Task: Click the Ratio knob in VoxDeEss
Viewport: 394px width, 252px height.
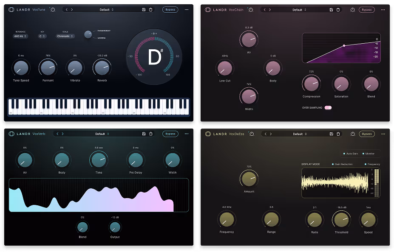Action: tap(315, 220)
